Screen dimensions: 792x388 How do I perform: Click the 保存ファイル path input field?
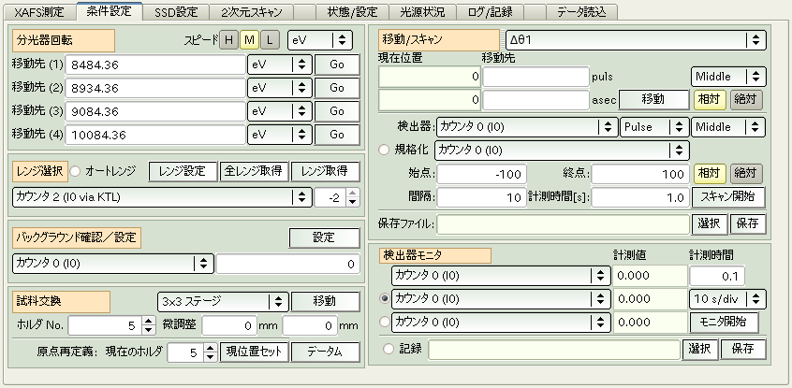pos(562,223)
